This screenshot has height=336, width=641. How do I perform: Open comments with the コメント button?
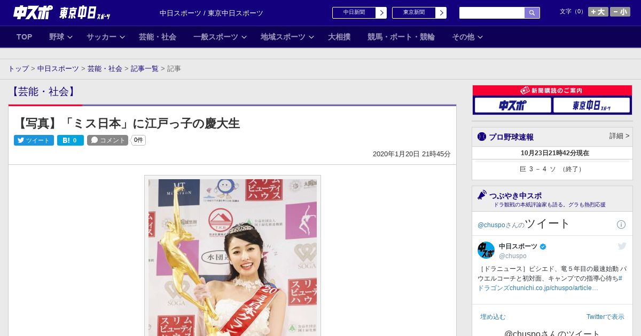(107, 140)
